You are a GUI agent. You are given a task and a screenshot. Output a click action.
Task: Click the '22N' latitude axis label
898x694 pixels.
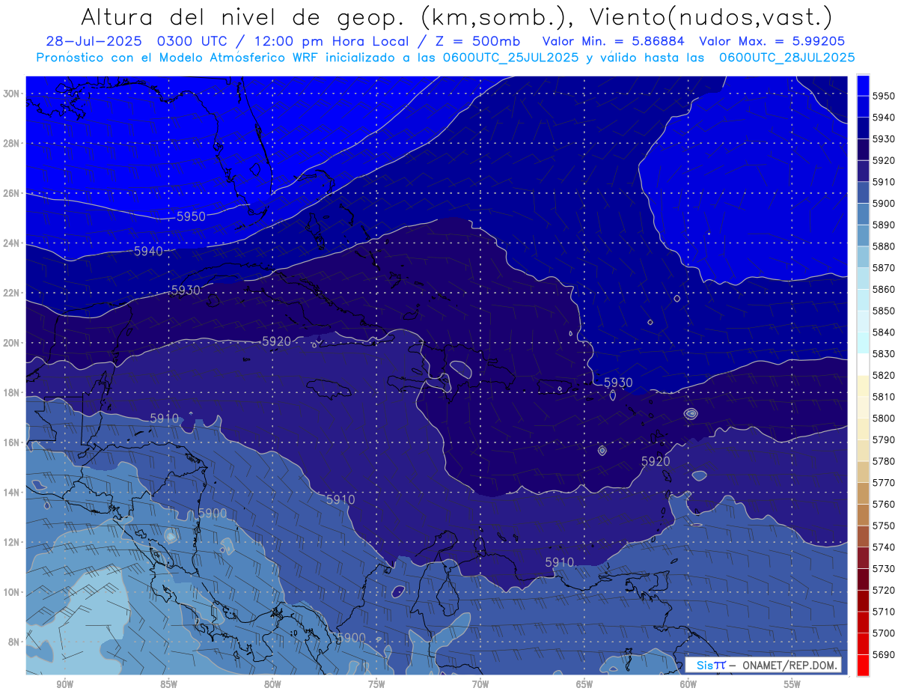[11, 293]
